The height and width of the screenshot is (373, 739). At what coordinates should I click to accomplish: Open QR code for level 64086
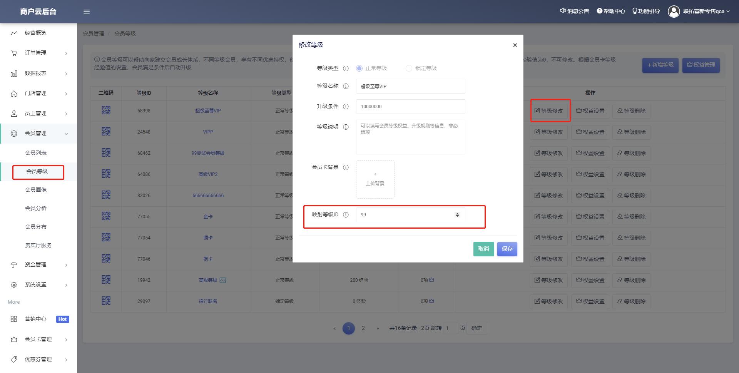pos(106,174)
